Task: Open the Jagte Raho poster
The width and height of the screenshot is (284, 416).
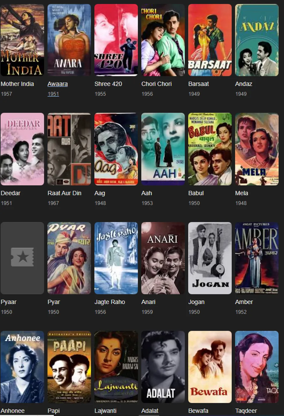Action: (116, 258)
